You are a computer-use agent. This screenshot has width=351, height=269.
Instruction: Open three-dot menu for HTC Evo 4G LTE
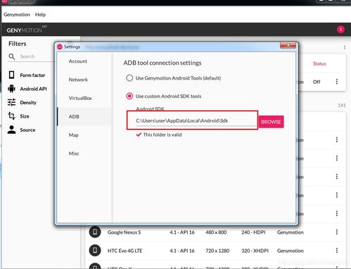[x=337, y=251]
